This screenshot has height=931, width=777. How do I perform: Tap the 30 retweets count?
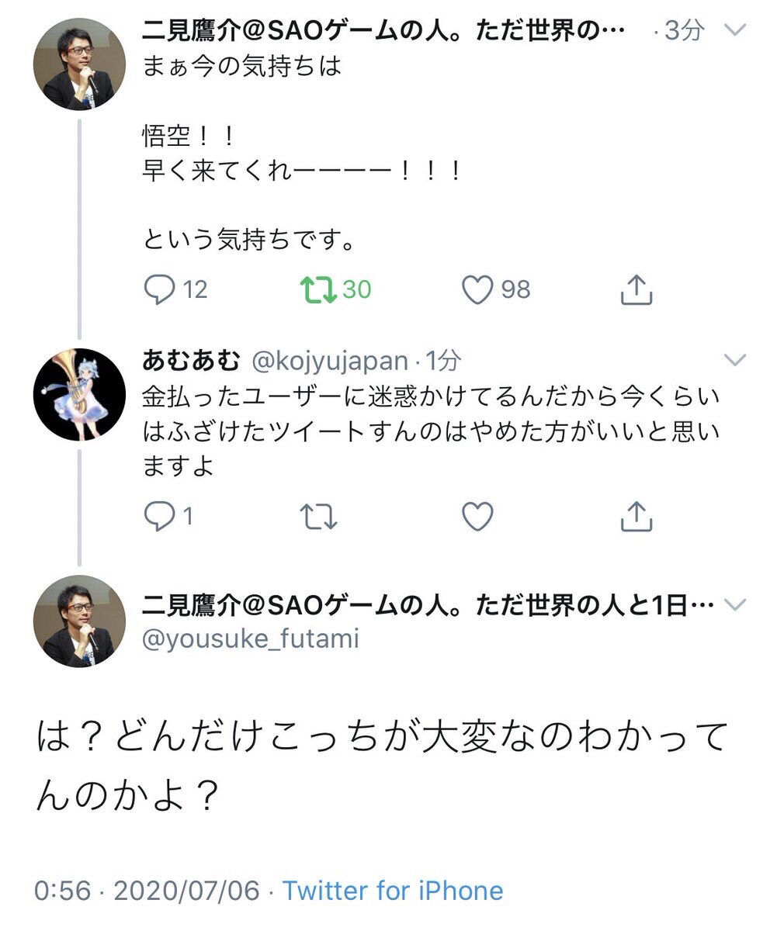(x=357, y=289)
